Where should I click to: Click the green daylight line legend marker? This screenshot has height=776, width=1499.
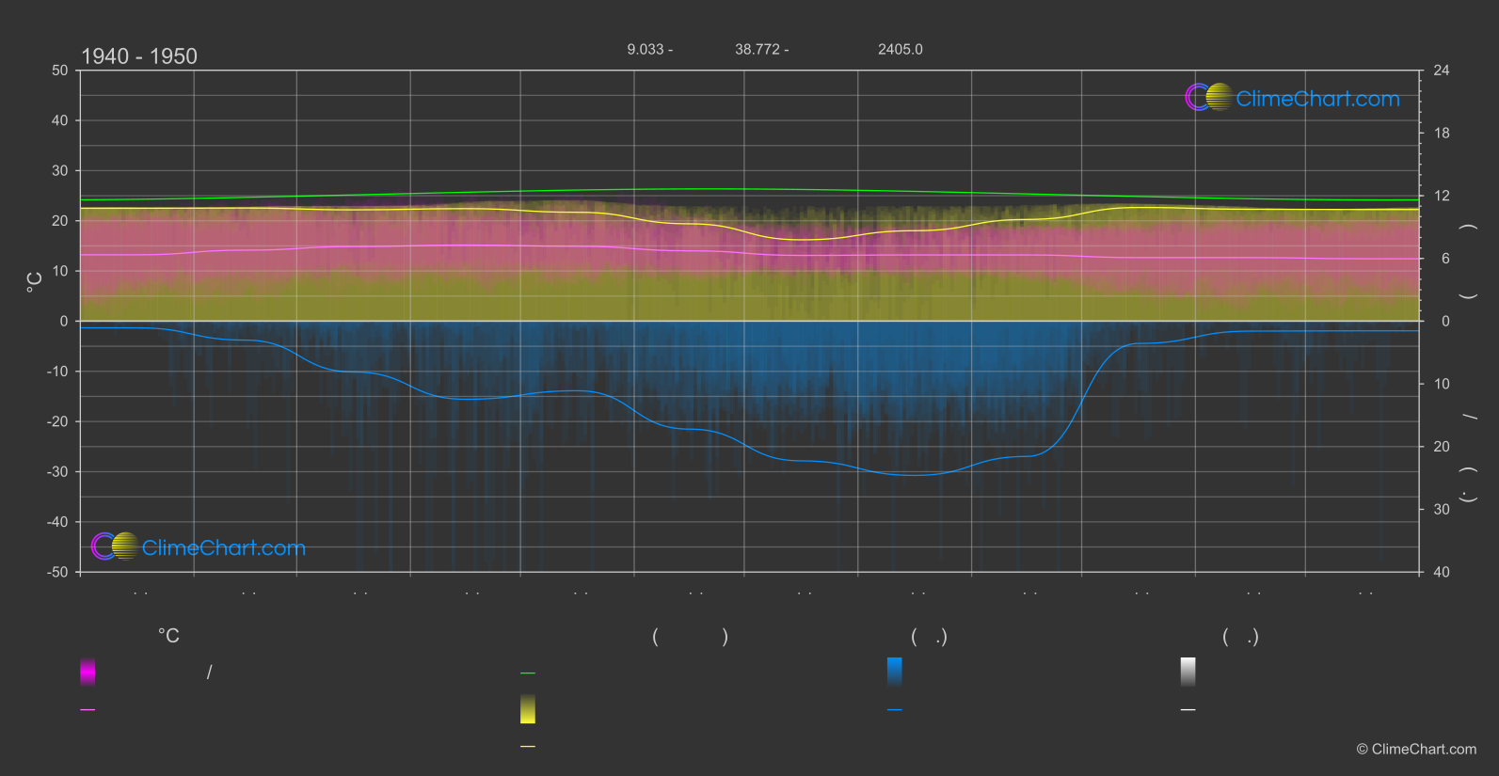[x=528, y=673]
